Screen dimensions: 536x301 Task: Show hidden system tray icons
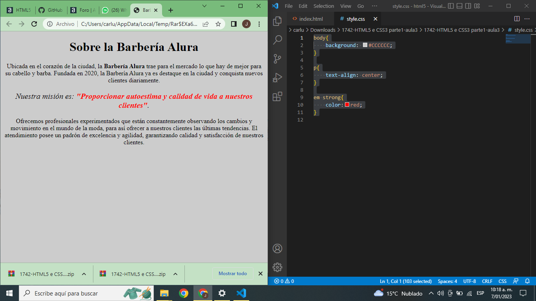tap(431, 293)
